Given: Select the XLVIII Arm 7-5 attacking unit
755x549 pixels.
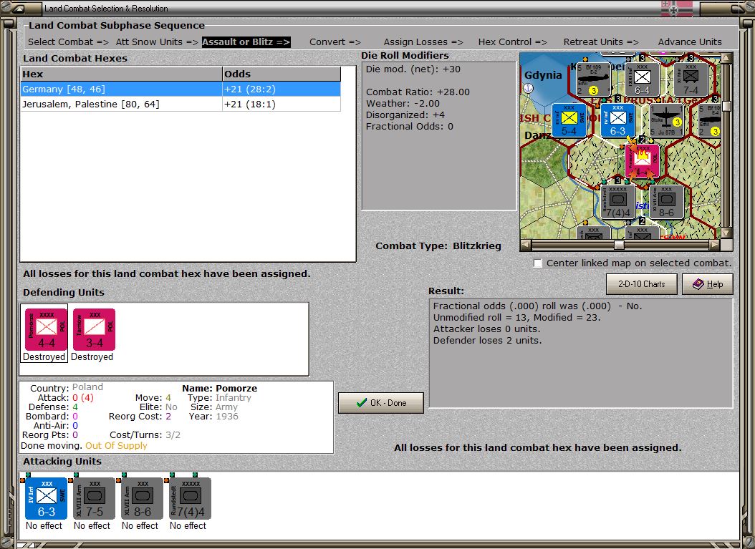Looking at the screenshot, I should pos(94,498).
